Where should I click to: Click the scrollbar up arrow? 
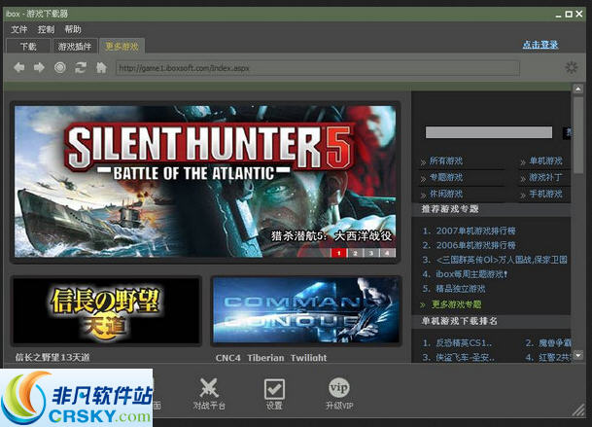[x=578, y=89]
